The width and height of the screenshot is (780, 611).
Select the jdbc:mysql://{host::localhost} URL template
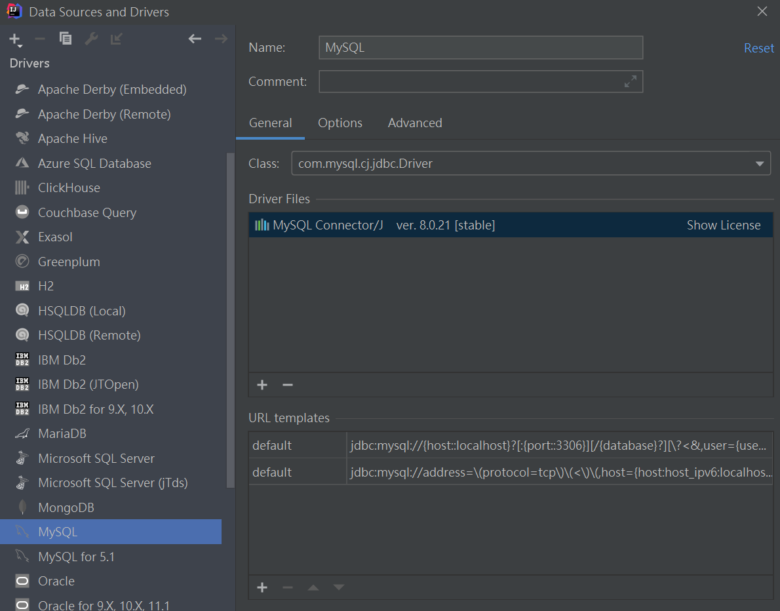[511, 445]
